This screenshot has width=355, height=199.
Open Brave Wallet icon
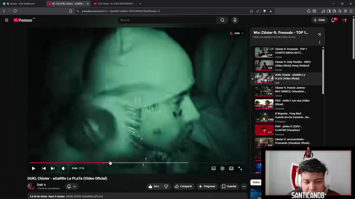[x=334, y=11]
